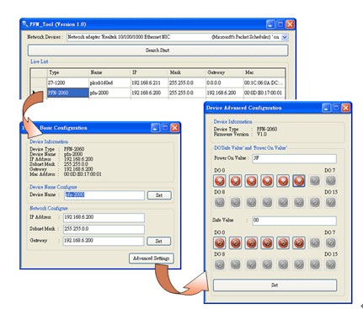This screenshot has height=309, width=363.
Task: Open the Network Devices adapter dropdown
Action: click(x=285, y=37)
